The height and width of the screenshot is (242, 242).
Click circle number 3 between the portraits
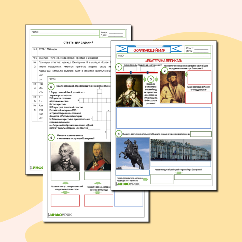(x=151, y=79)
